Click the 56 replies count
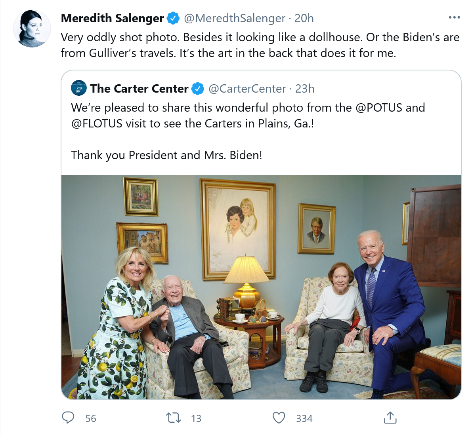This screenshot has height=435, width=474. pos(91,418)
